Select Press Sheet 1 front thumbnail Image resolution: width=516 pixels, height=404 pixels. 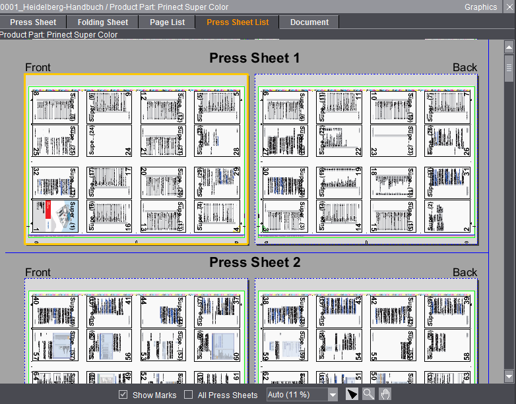click(x=137, y=159)
